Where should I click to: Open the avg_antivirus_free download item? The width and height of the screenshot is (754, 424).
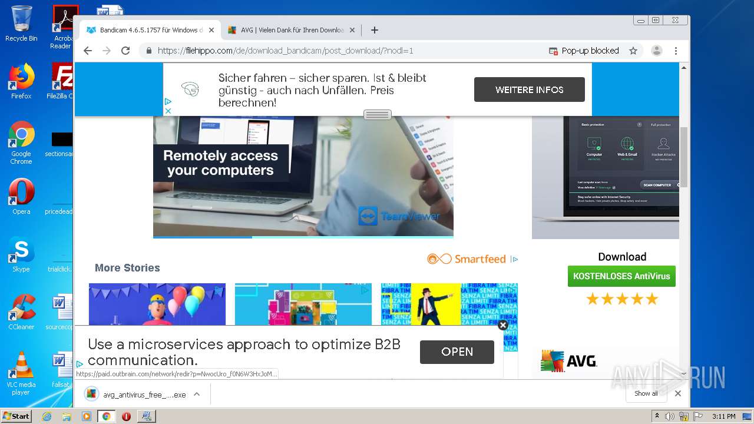click(x=135, y=394)
